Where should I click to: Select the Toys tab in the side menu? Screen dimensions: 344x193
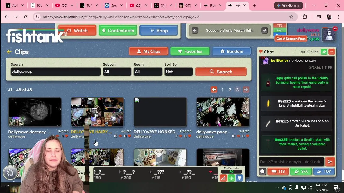pyautogui.click(x=279, y=30)
